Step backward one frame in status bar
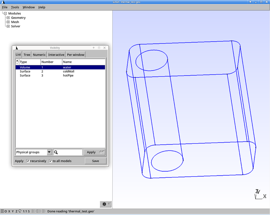The width and height of the screenshot is (270, 215). [37, 211]
